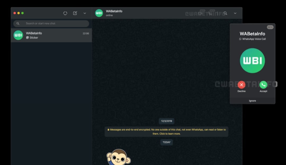Screen dimensions: 286x165
Task: Click the large WBI avatar in call popup
Action: pos(252,60)
